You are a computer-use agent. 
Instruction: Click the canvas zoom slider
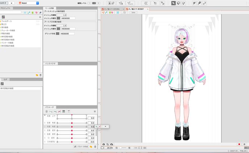click(123, 148)
